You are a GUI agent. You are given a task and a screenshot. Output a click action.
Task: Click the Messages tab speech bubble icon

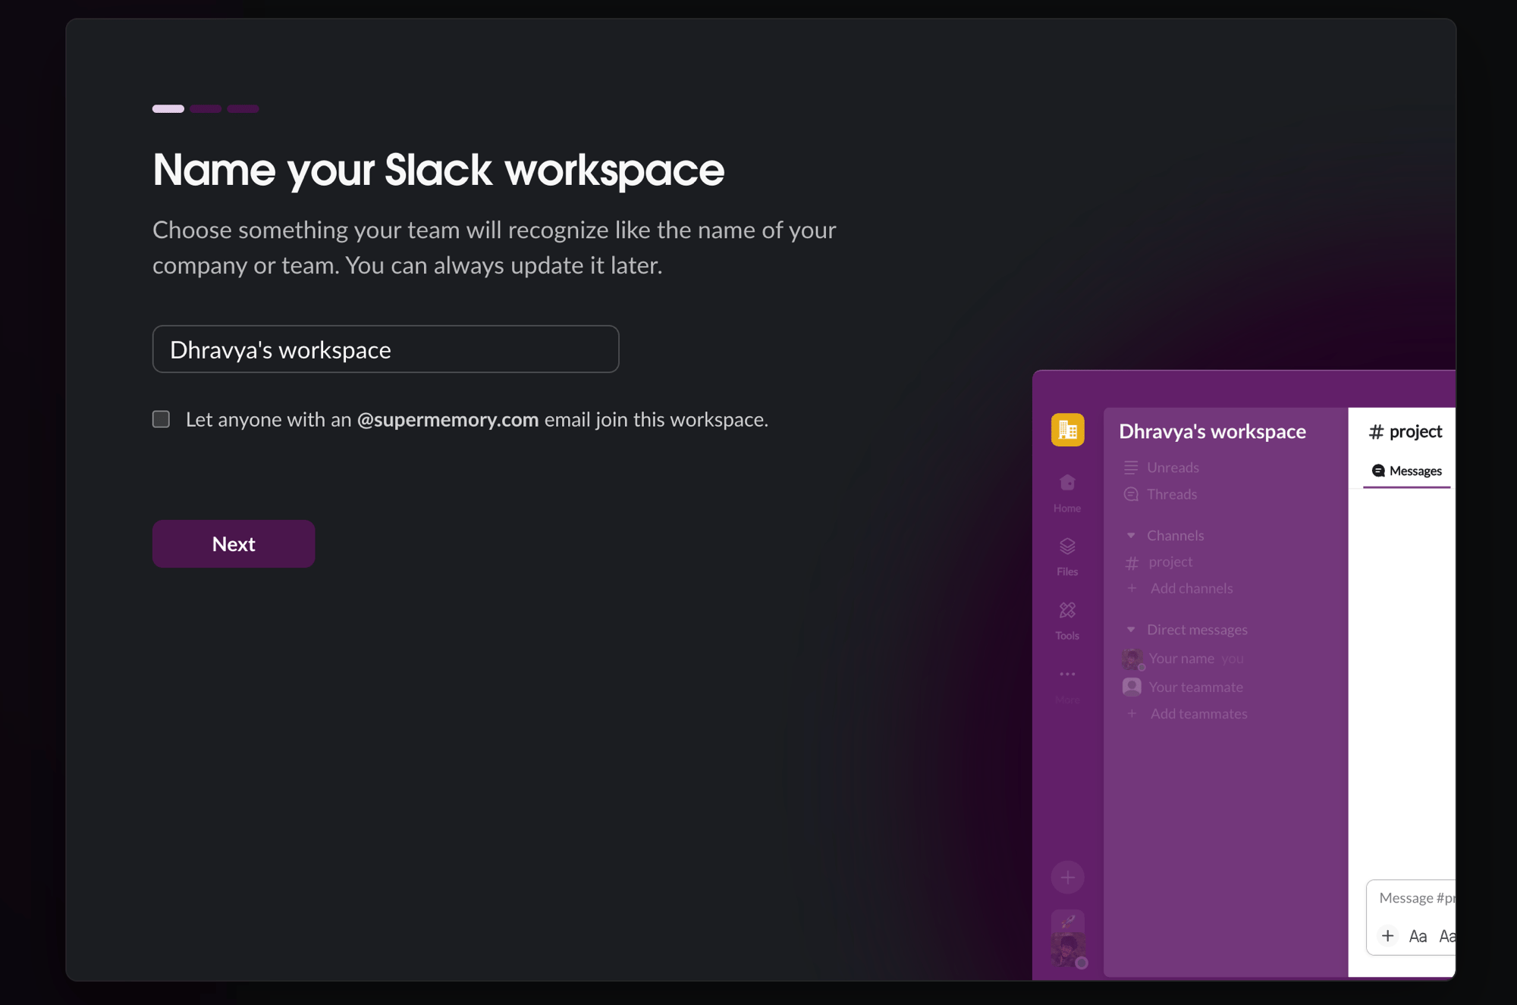tap(1378, 471)
